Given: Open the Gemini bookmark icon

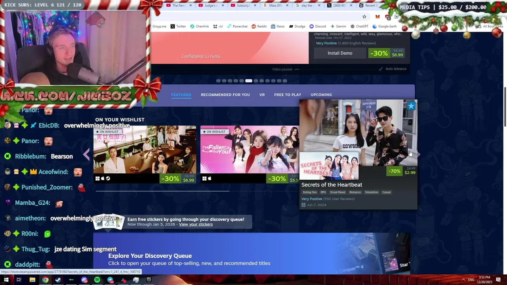Looking at the screenshot, I should click(332, 27).
